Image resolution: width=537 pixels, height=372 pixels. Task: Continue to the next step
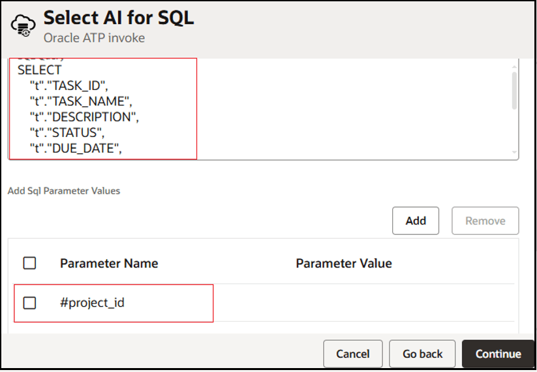[x=498, y=354]
